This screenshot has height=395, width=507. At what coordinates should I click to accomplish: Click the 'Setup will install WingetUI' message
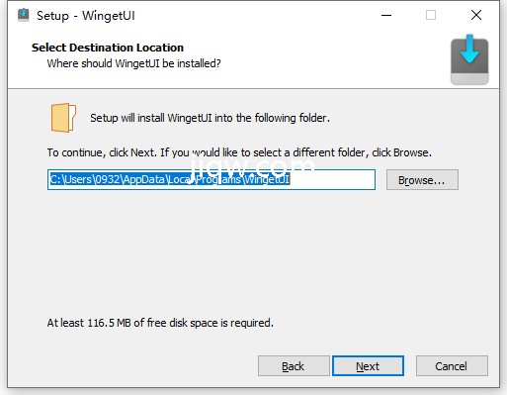[210, 118]
